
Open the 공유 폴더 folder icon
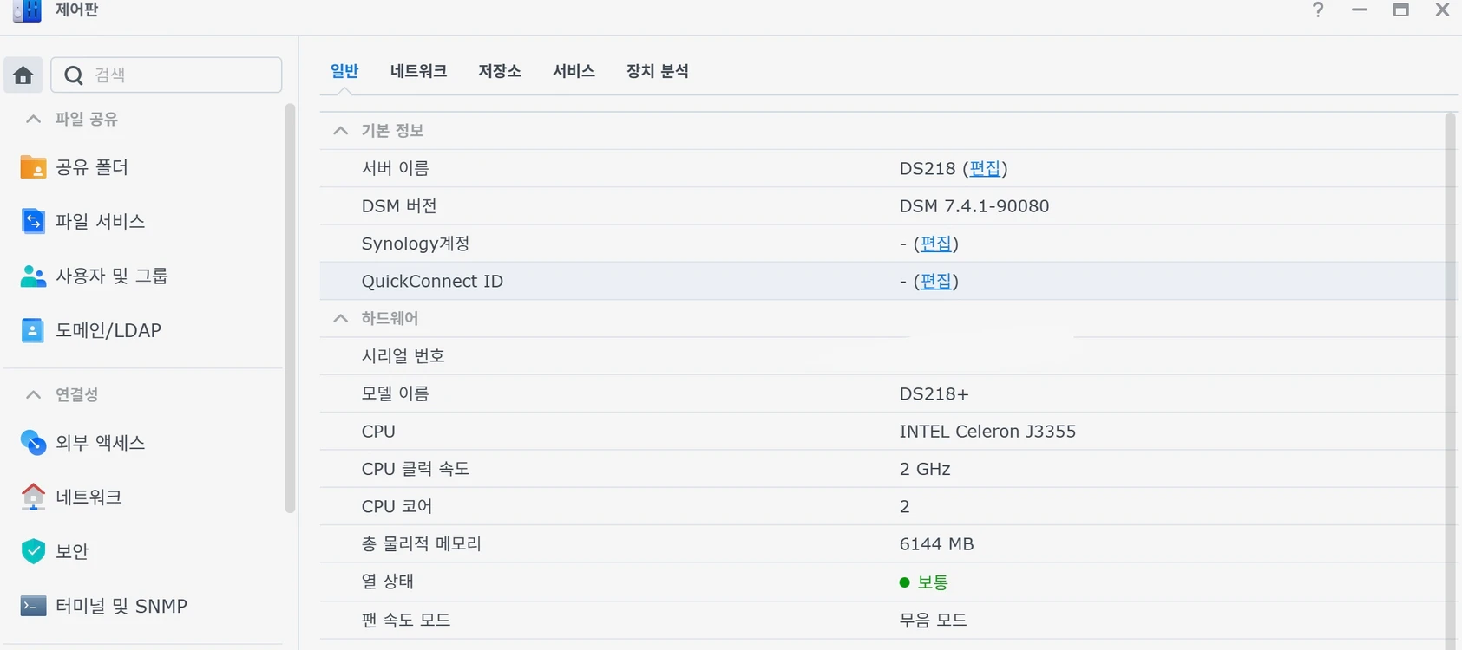[x=33, y=167]
